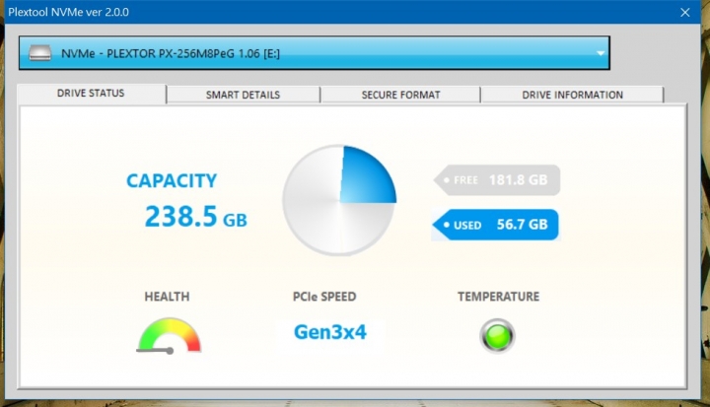
Task: Click the USED 56.7 GB label
Action: point(495,225)
